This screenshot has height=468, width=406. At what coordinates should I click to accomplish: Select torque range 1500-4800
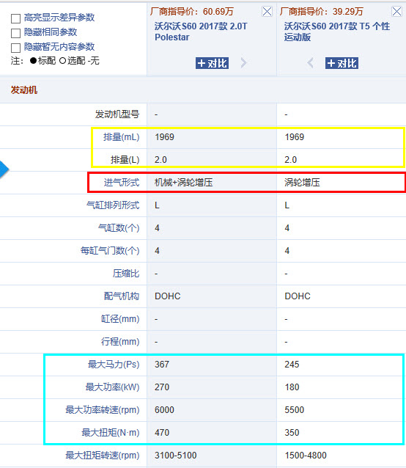tap(306, 456)
